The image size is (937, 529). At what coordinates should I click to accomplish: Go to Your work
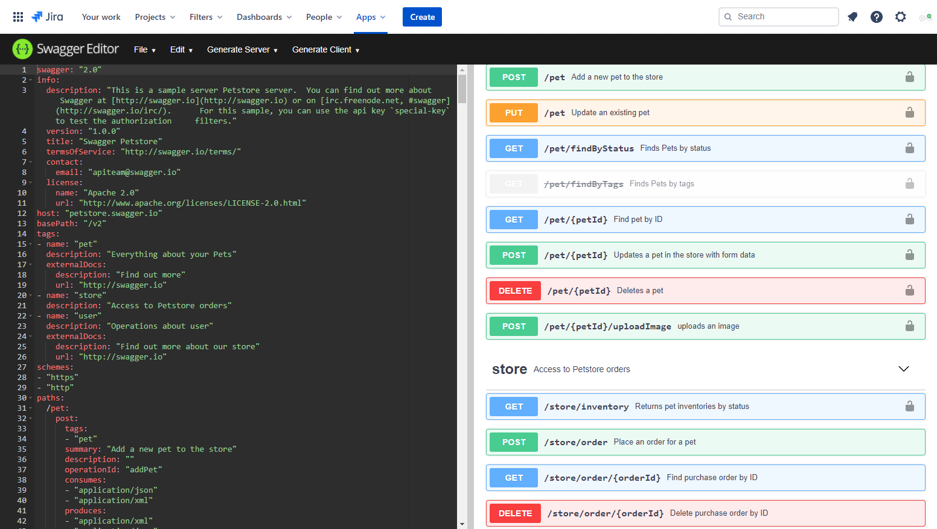101,17
